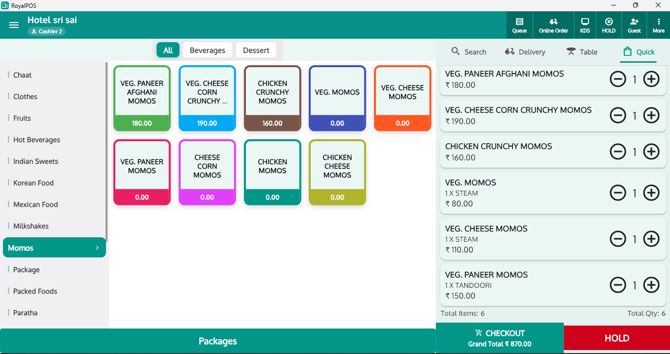This screenshot has height=354, width=670.
Task: Click Total Qty: 6 text
Action: click(x=646, y=313)
